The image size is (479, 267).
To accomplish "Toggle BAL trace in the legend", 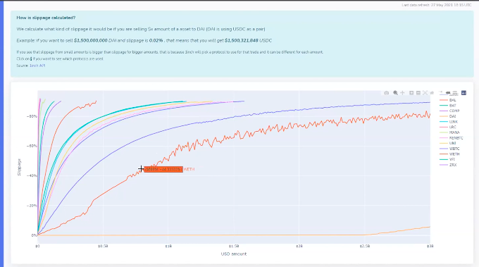I will [x=448, y=100].
